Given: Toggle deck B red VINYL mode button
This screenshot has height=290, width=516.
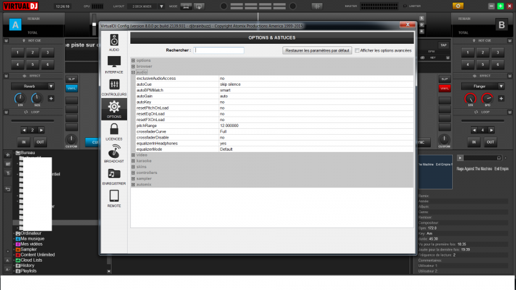Looking at the screenshot, I should (x=444, y=88).
